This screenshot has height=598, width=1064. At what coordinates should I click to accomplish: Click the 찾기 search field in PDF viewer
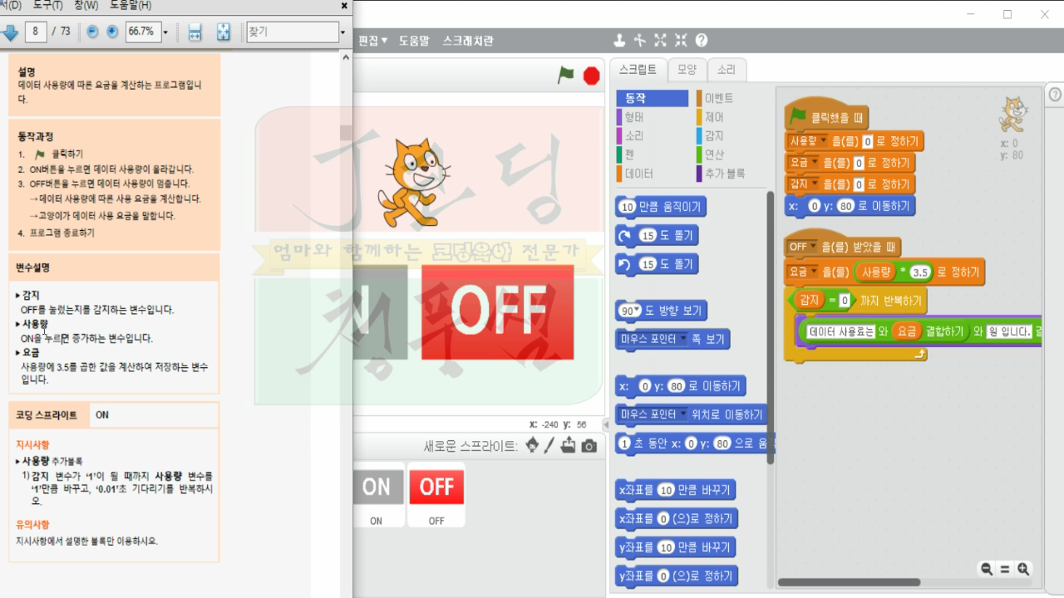[x=291, y=32]
